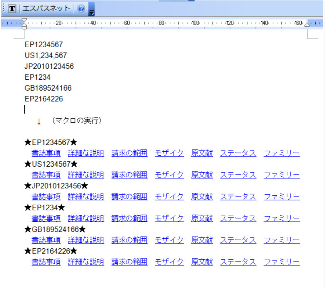
Task: Open 請求の範囲 link under JP2010123456
Action: coord(129,196)
